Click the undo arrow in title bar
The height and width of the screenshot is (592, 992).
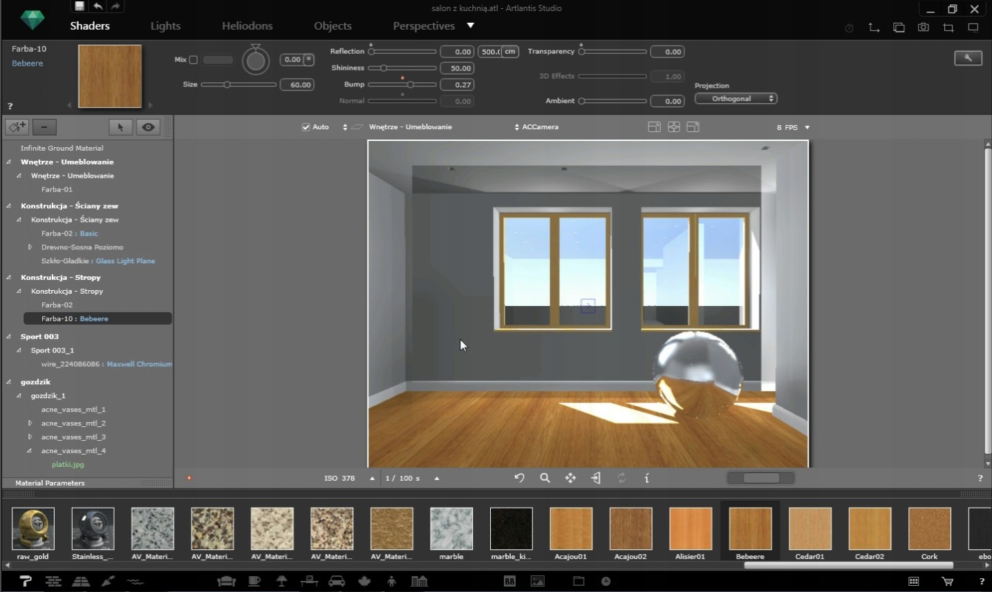98,6
